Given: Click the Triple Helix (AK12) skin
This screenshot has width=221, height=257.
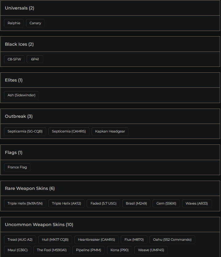Looking at the screenshot, I should tap(66, 203).
